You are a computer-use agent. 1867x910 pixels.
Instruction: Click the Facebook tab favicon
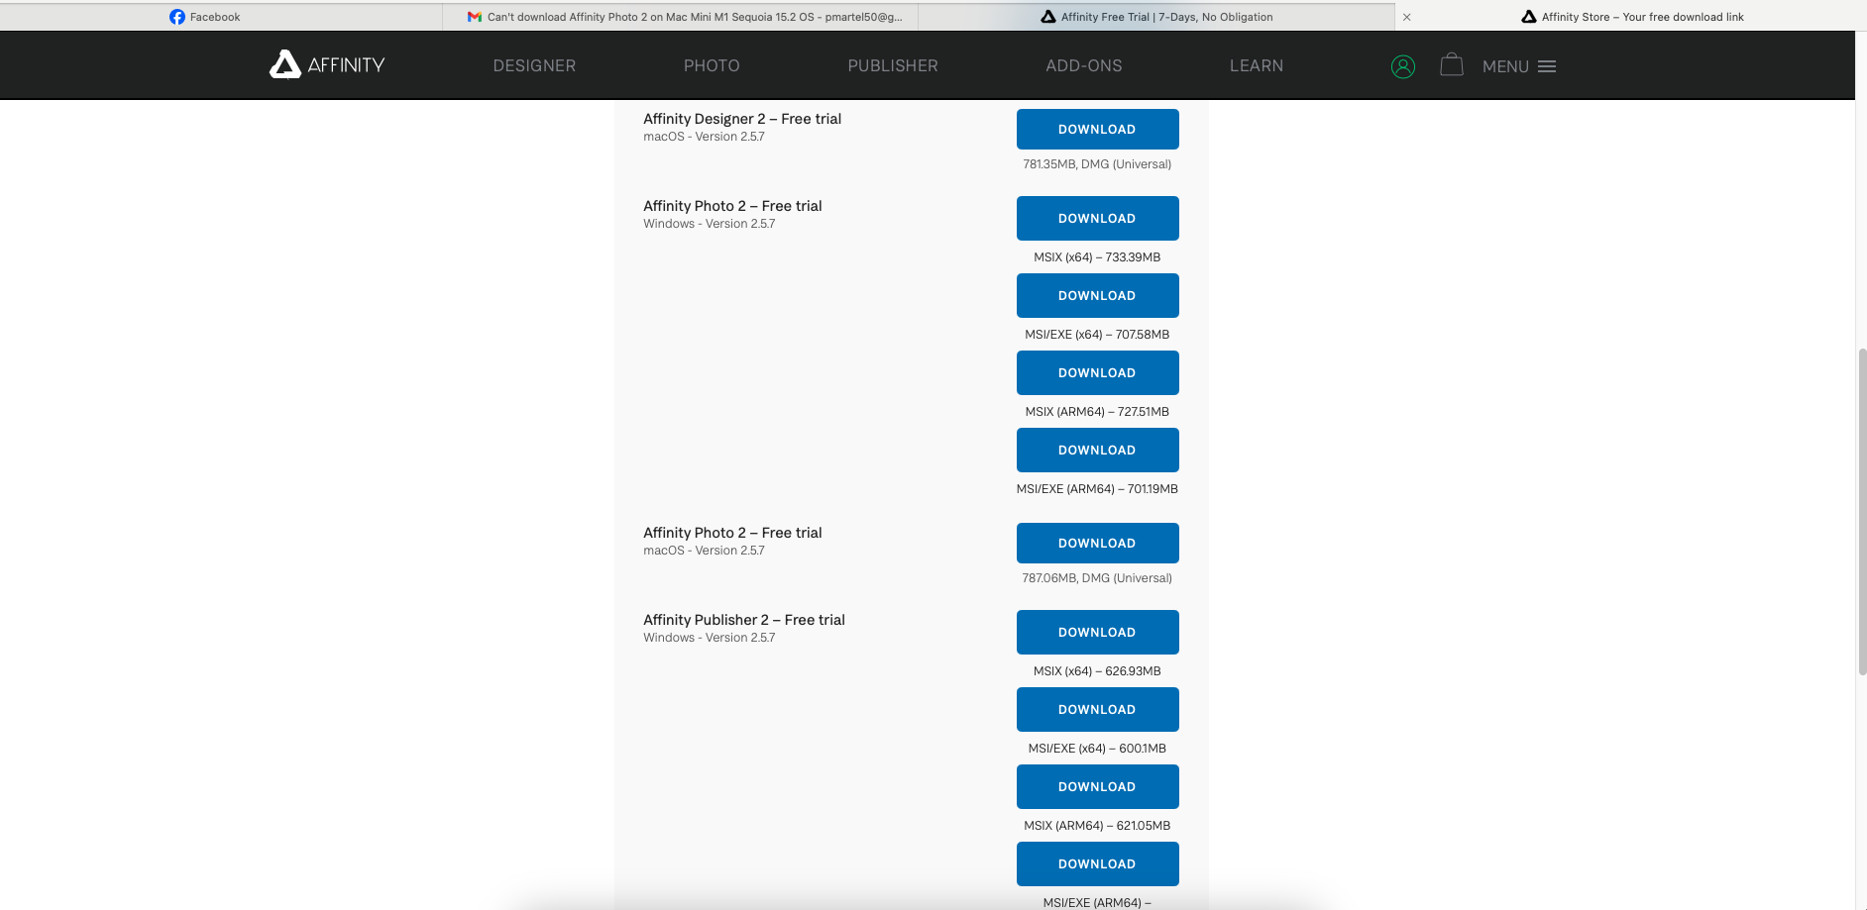point(176,17)
